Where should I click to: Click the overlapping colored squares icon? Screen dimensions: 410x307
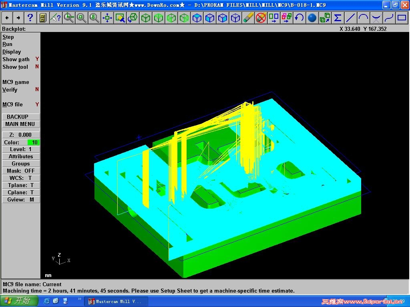pyautogui.click(x=287, y=18)
